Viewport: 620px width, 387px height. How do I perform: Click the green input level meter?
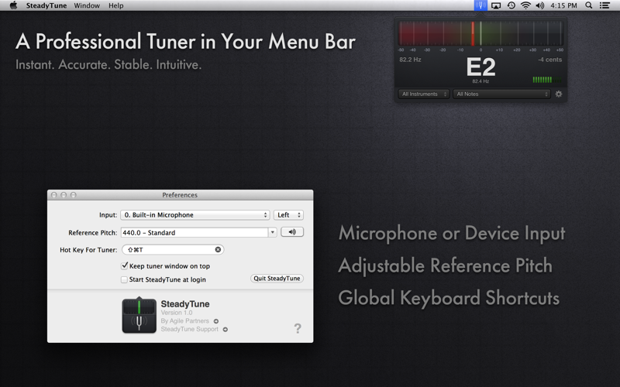547,80
